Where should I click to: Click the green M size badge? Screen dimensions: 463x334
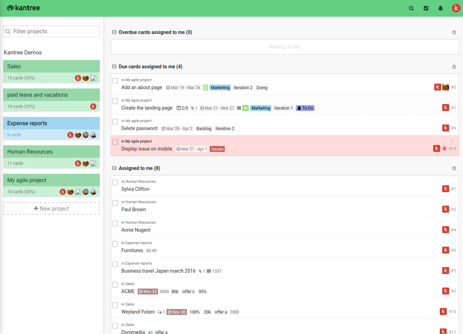[246, 108]
